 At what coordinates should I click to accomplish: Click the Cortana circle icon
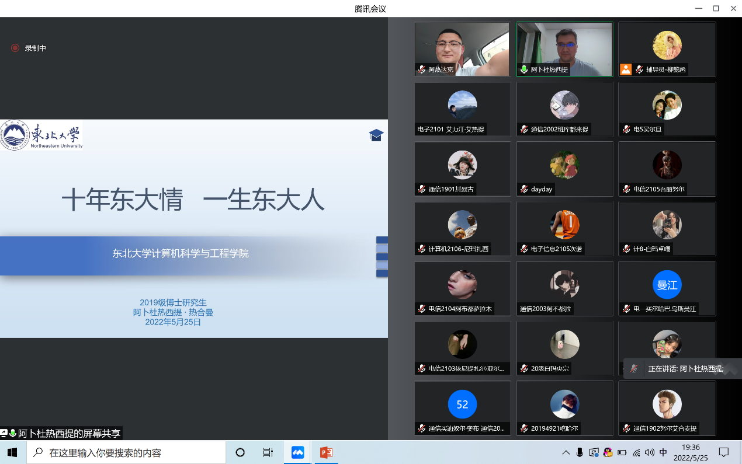tap(240, 452)
